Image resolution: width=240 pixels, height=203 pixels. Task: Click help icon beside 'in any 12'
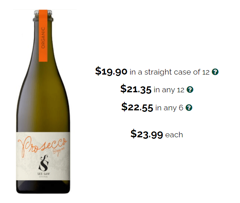190,90
